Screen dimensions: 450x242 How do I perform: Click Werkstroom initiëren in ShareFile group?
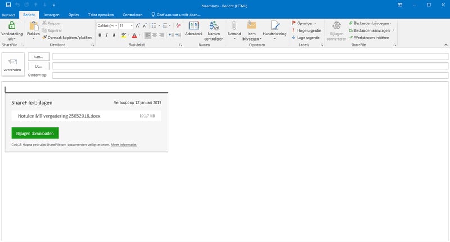369,38
